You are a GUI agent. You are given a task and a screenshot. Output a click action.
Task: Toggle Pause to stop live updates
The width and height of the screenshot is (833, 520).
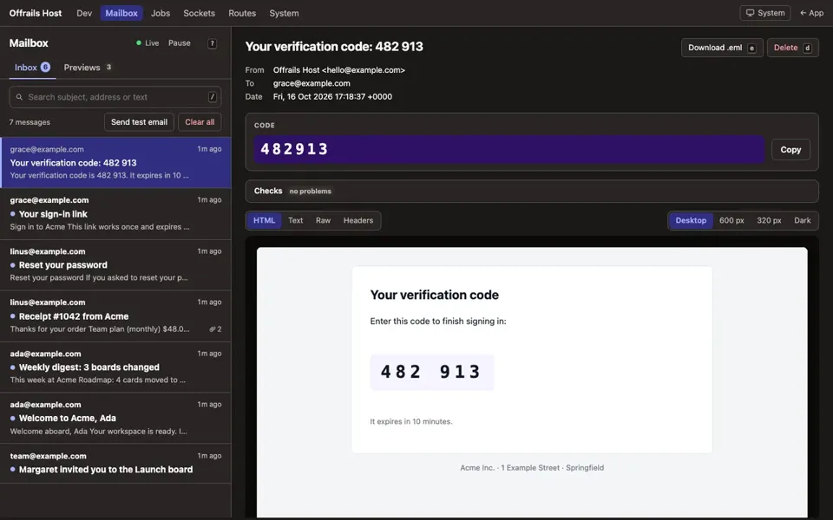pos(179,43)
